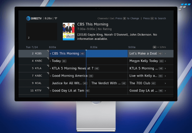Click the 7:00a–9:00a No Rating text
The image size is (192, 133).
coord(95,29)
